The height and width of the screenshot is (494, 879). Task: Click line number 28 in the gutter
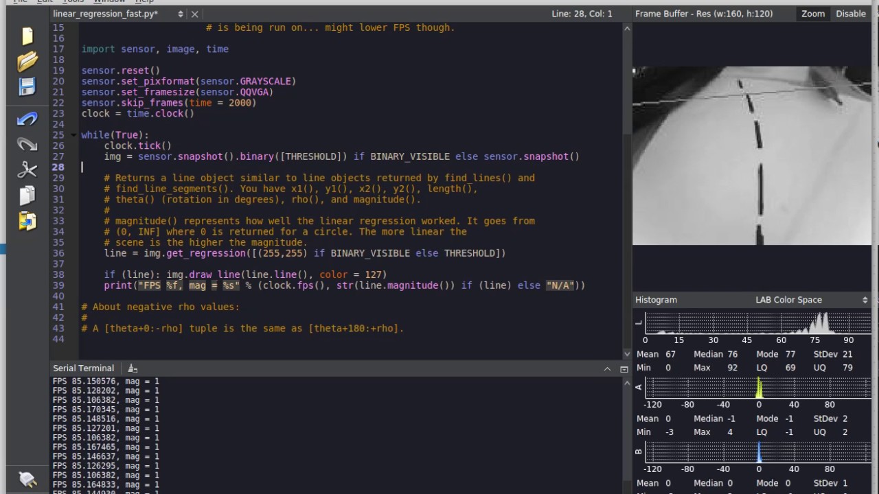pyautogui.click(x=58, y=167)
